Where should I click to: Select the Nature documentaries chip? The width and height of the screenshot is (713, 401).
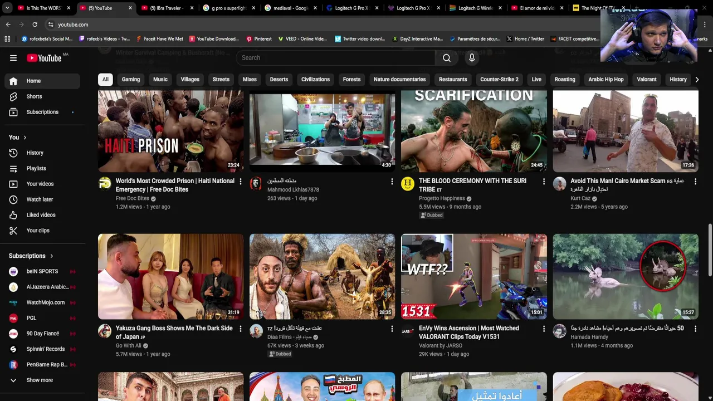tap(399, 80)
